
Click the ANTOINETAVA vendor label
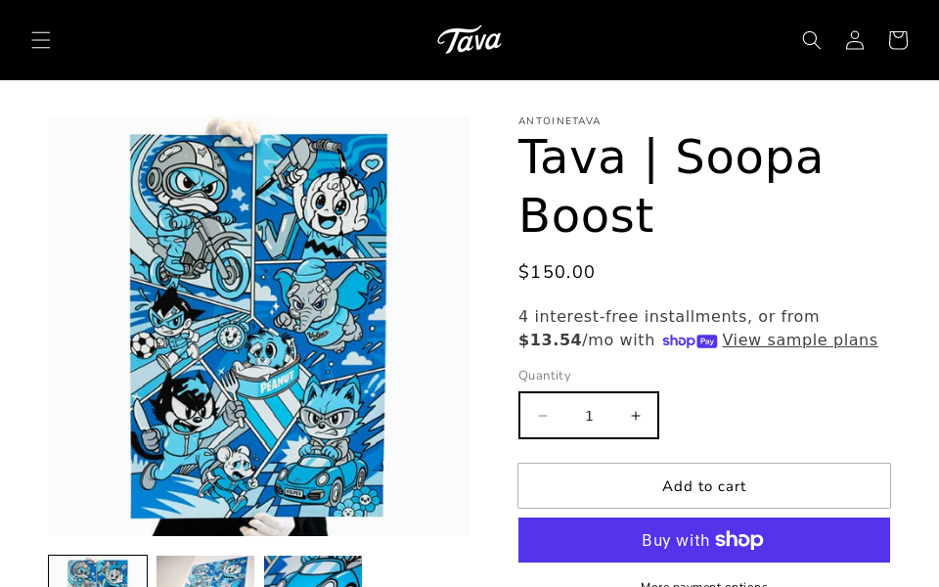pyautogui.click(x=559, y=121)
